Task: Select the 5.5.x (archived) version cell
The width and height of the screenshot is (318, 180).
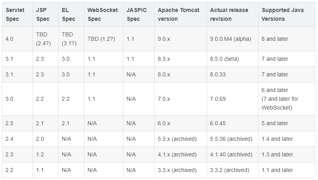Action: [x=177, y=139]
